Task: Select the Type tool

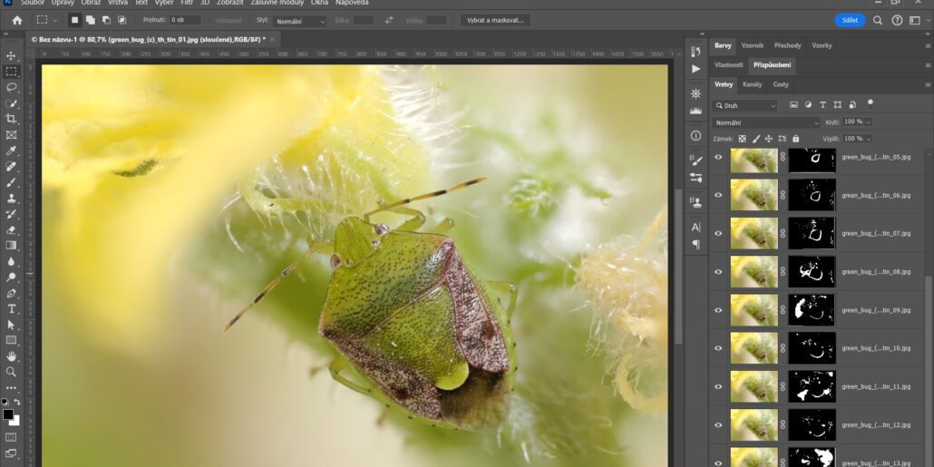Action: coord(11,308)
